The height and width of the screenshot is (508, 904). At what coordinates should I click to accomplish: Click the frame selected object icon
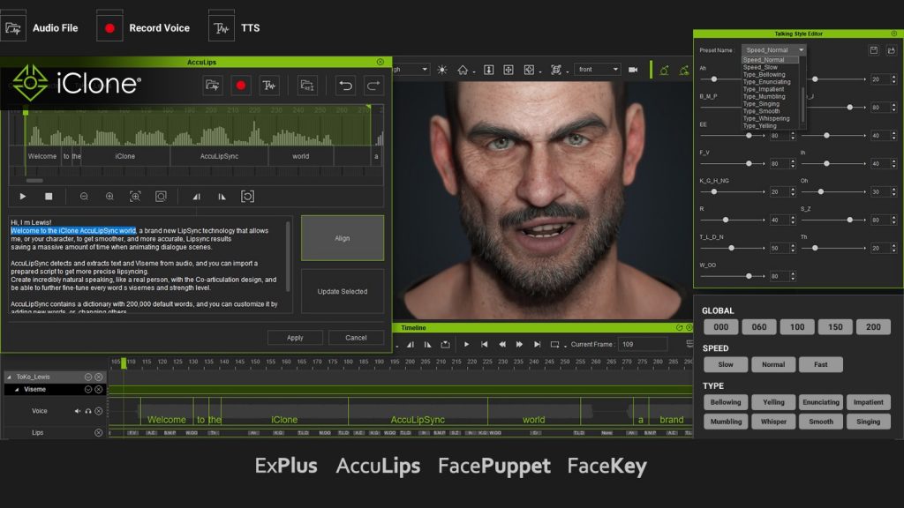(x=556, y=70)
